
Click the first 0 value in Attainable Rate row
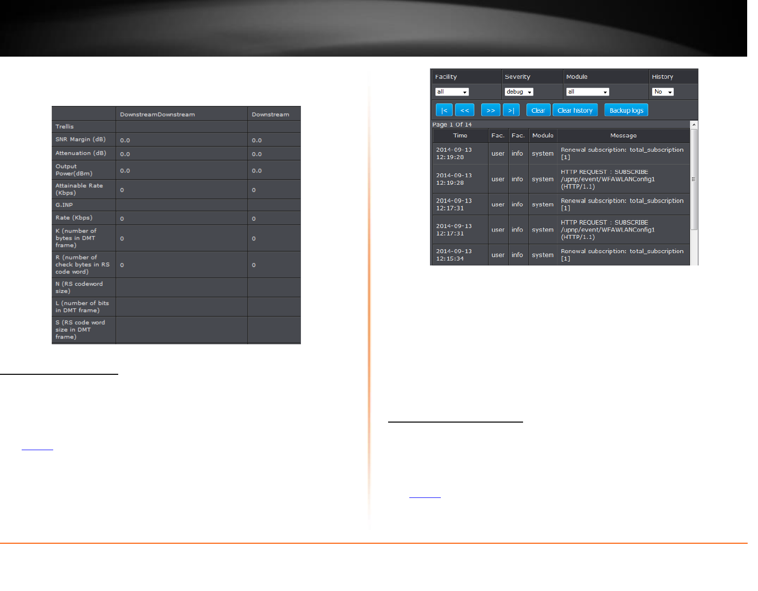click(x=122, y=190)
